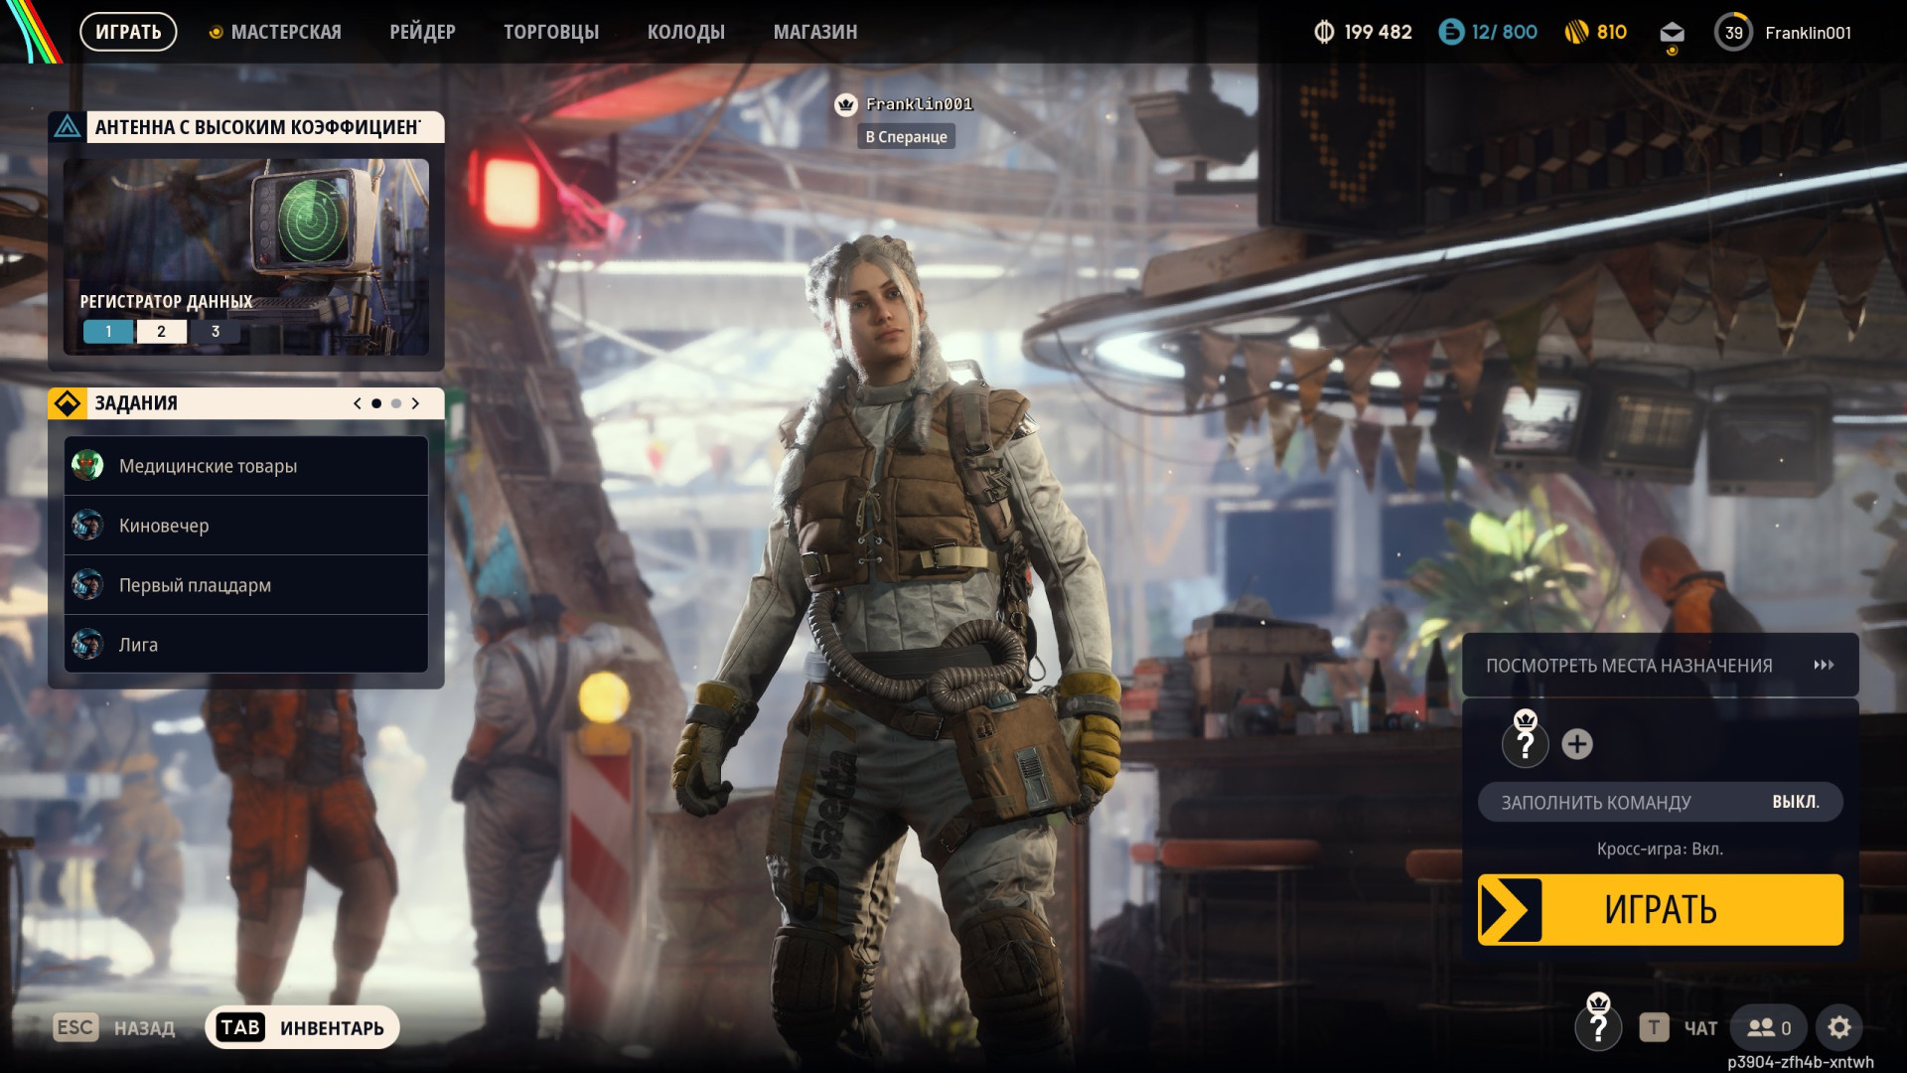Open the ИГРАТЬ tab in top navigation
The height and width of the screenshot is (1073, 1907).
pyautogui.click(x=128, y=32)
